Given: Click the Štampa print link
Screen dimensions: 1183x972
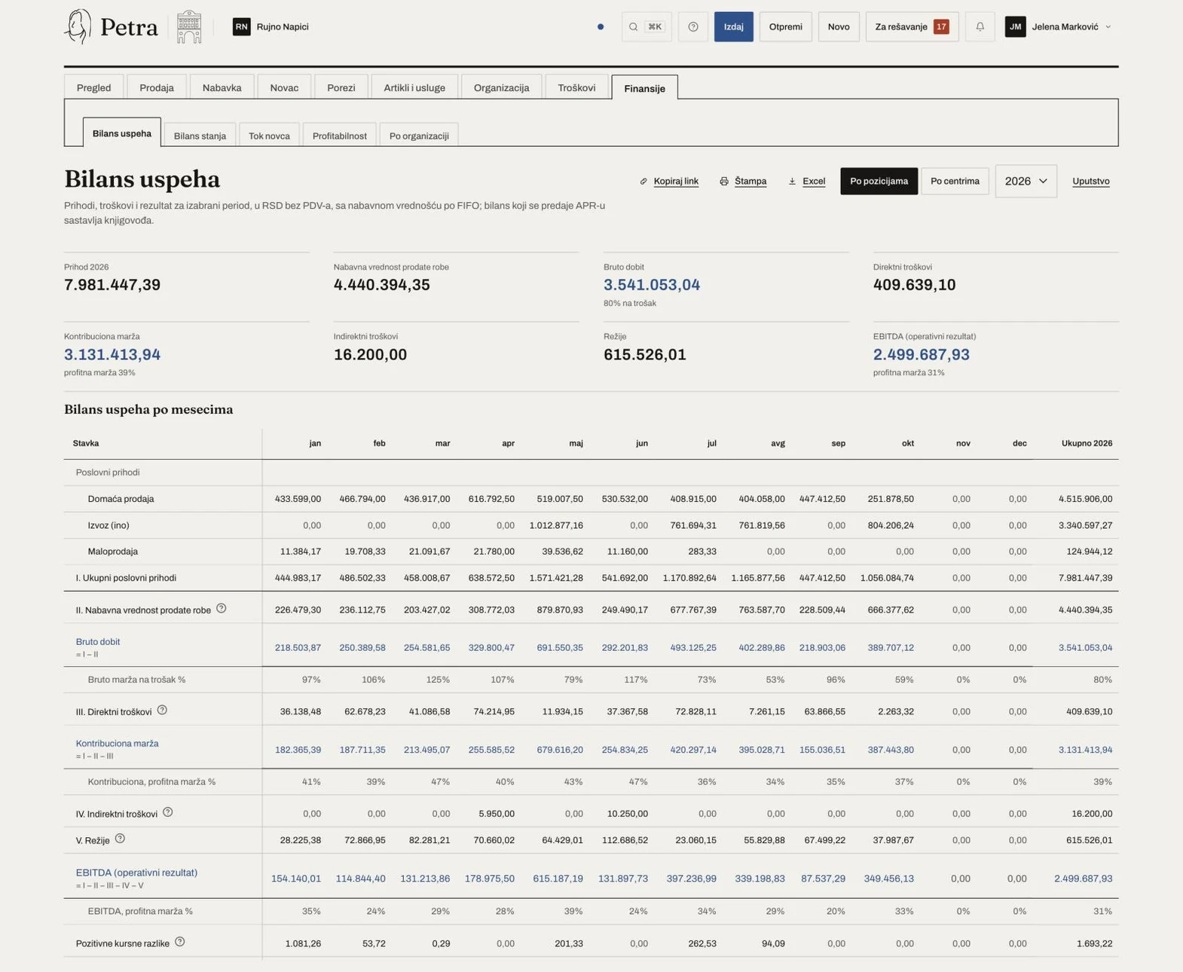Looking at the screenshot, I should point(743,181).
